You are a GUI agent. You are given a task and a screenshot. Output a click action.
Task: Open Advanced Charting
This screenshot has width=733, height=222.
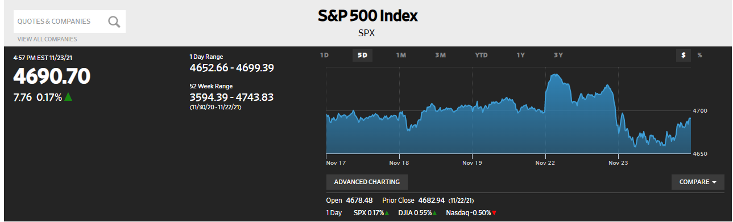[x=367, y=182]
